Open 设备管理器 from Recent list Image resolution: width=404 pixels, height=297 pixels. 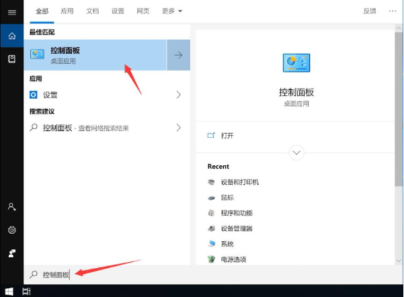pos(237,228)
